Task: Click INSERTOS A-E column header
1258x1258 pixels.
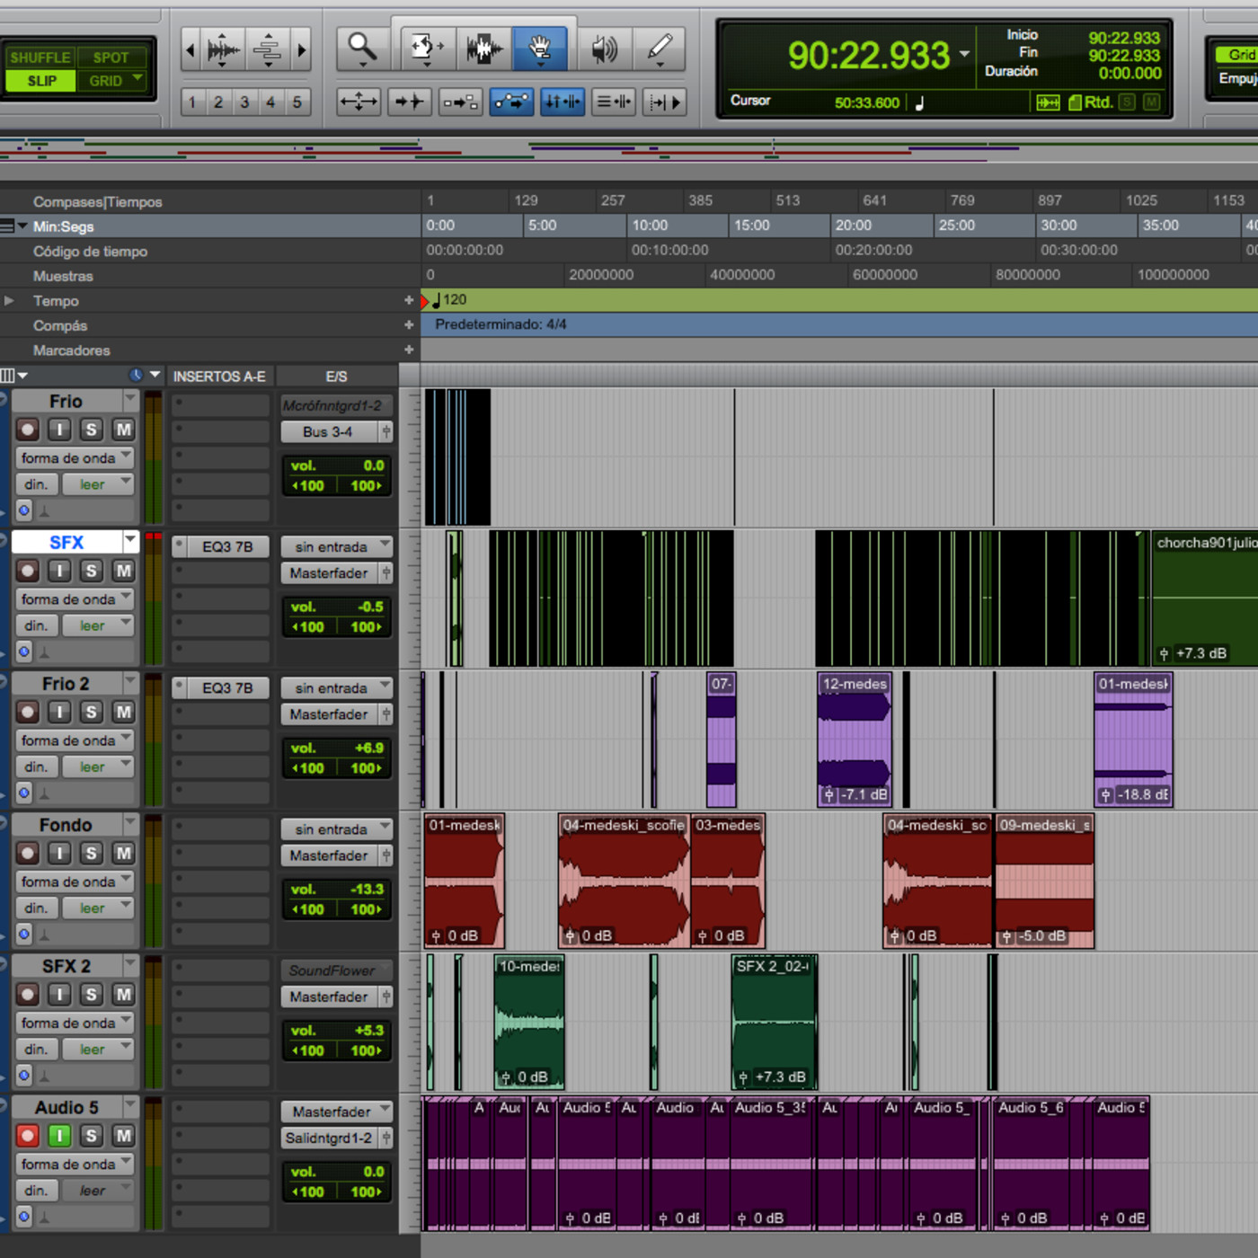Action: coord(220,377)
